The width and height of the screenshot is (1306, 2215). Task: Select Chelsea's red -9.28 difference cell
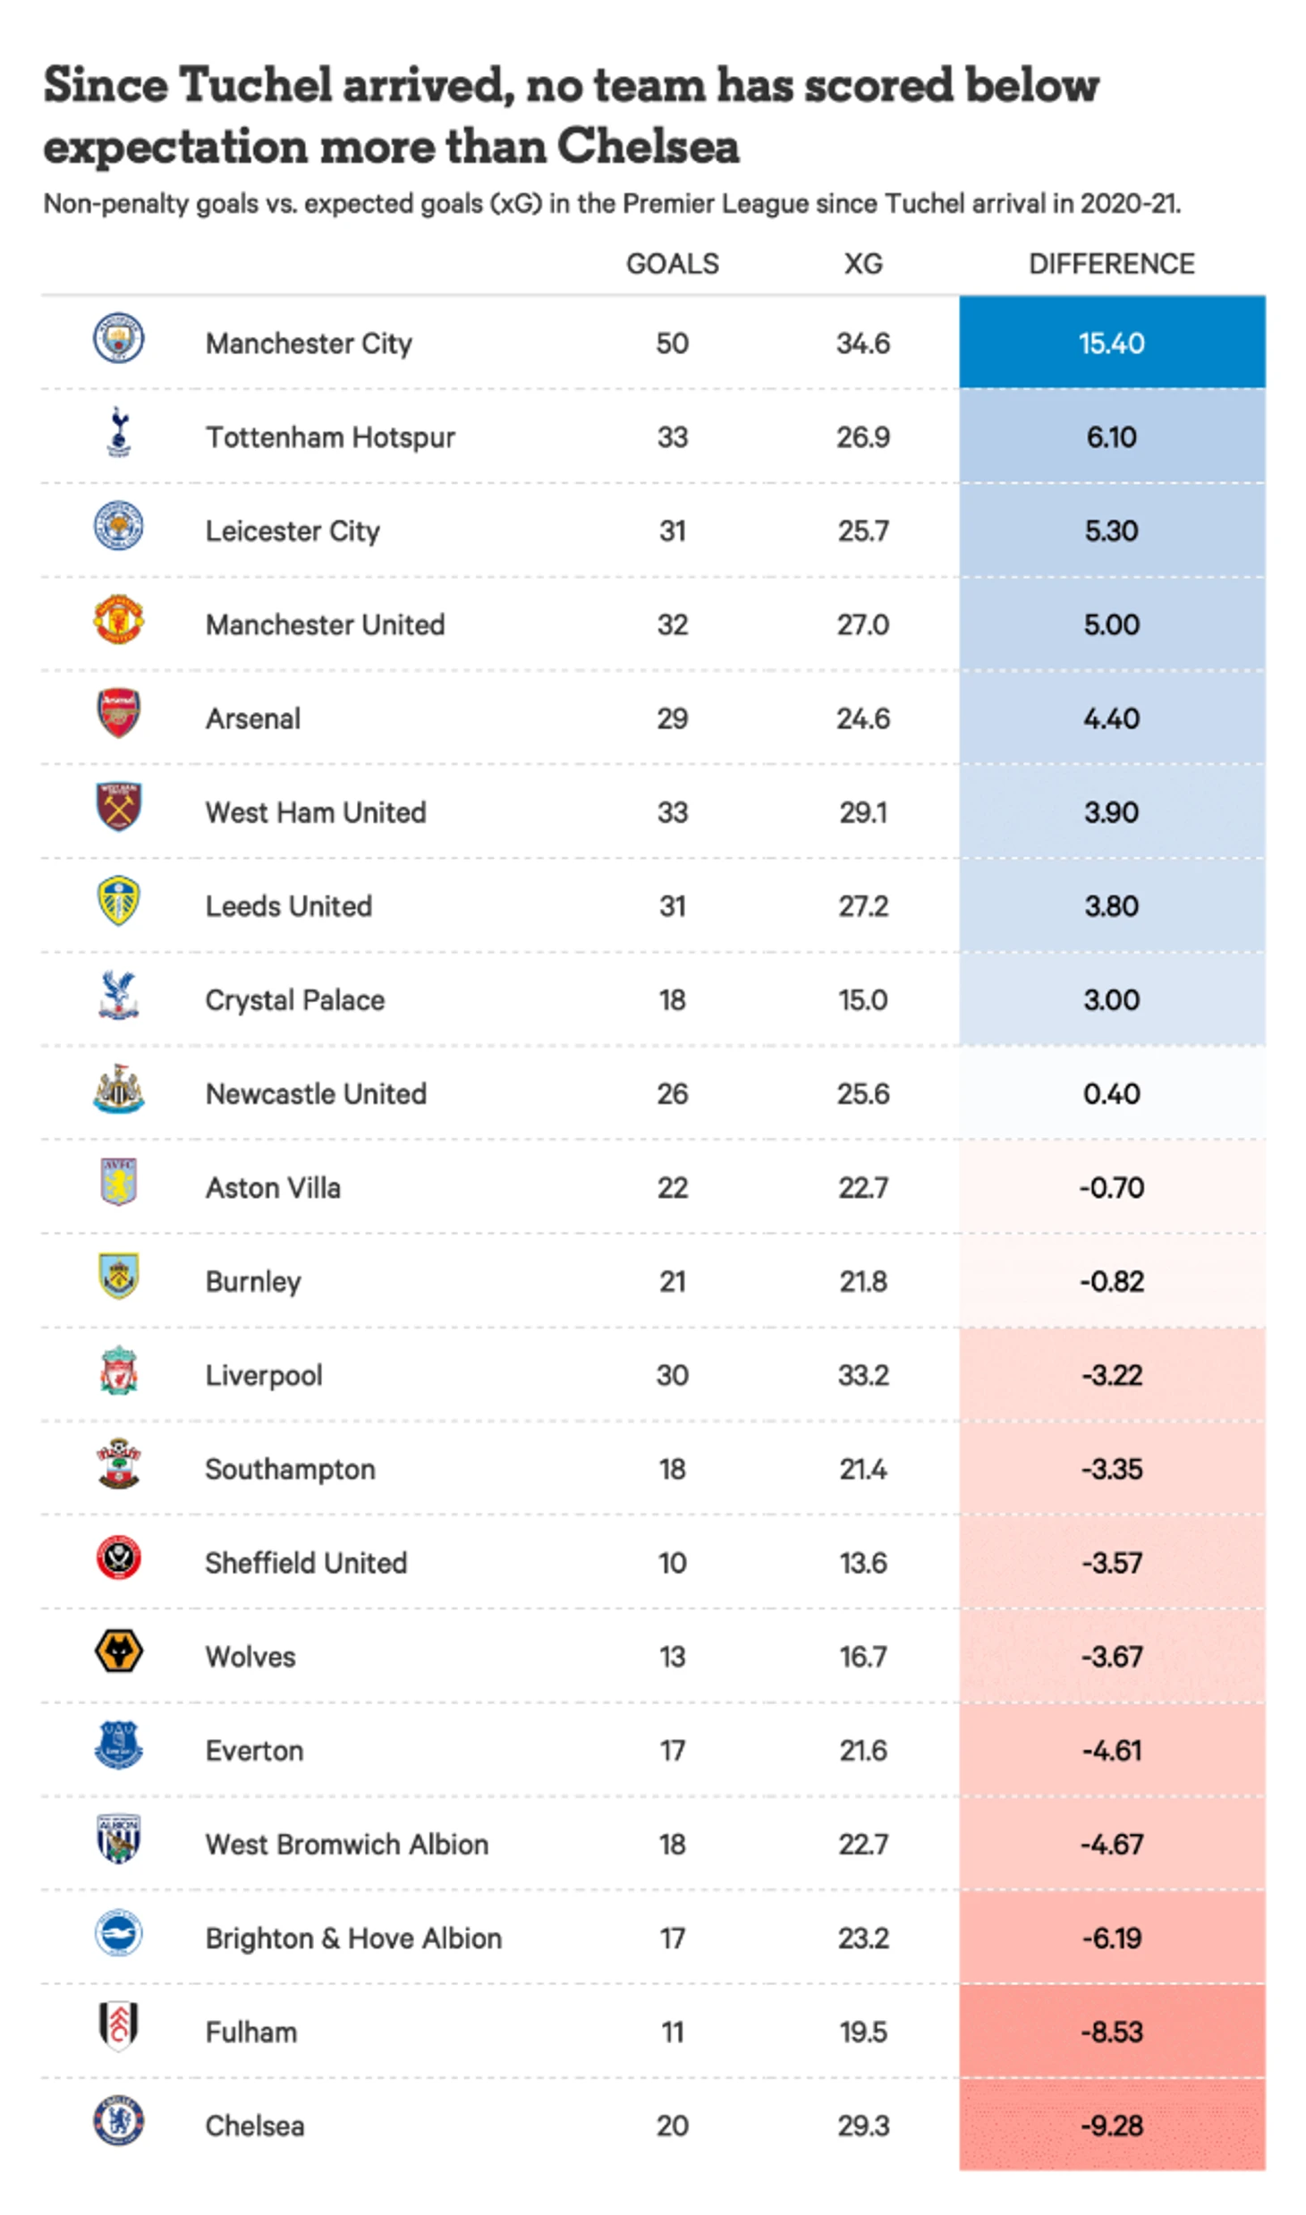point(1111,2125)
